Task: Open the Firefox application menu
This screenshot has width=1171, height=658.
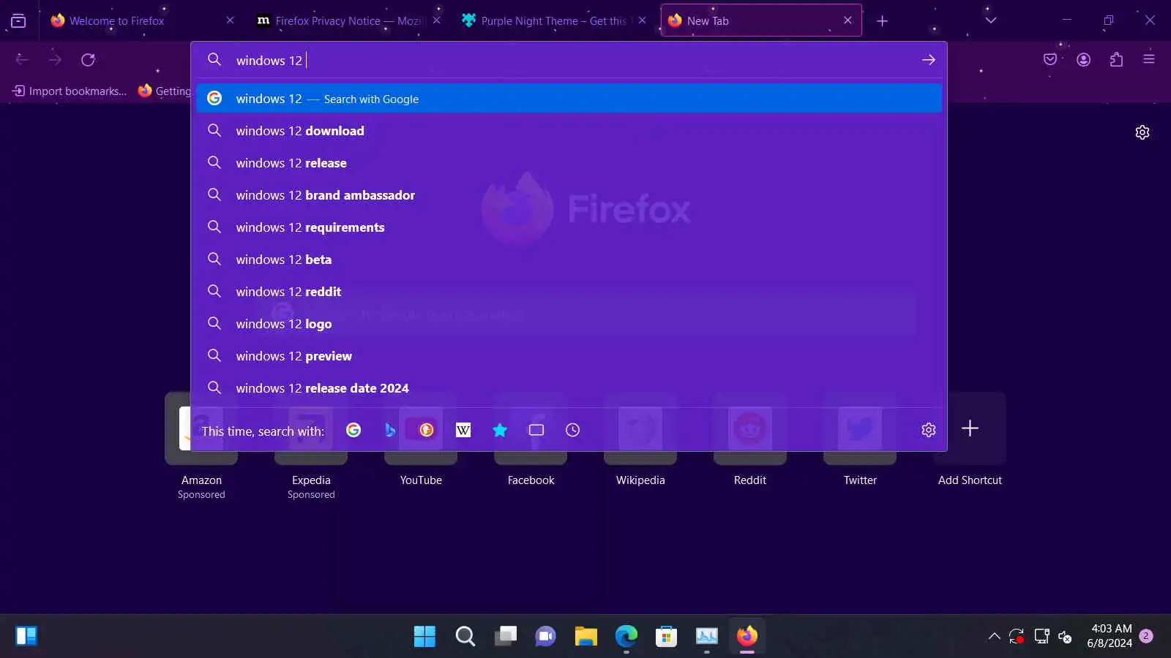Action: [1149, 60]
